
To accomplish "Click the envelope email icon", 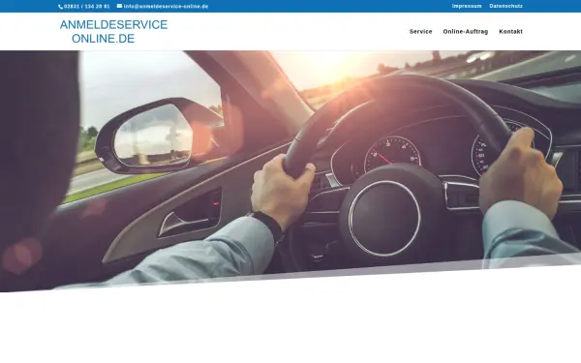I will 119,6.
